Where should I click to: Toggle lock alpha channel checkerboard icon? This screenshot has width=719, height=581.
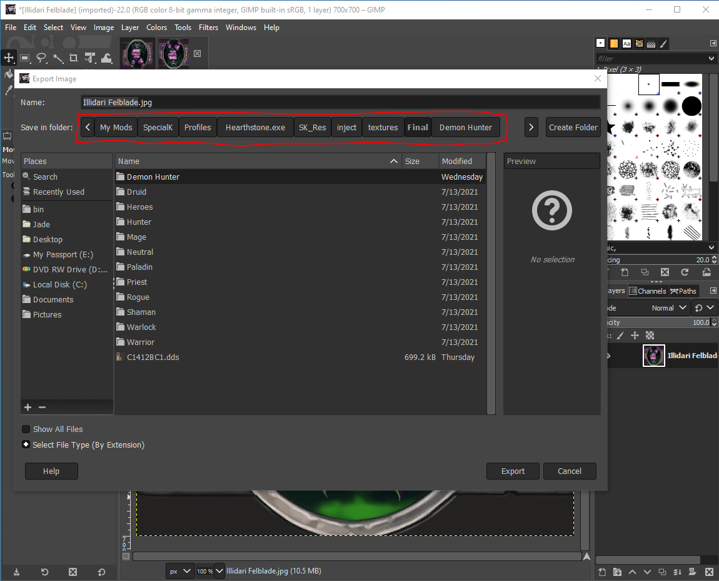tap(650, 336)
